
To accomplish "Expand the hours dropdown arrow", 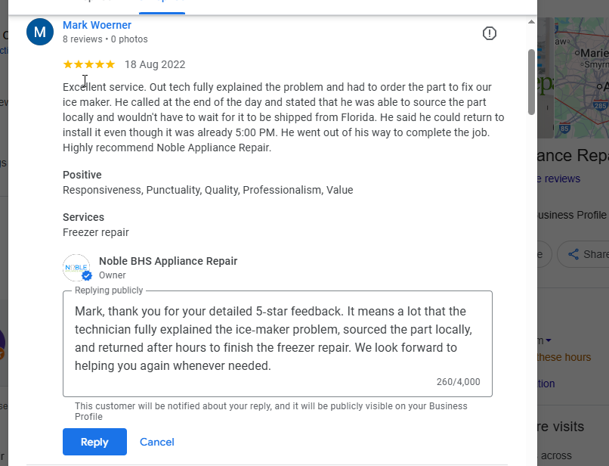I will [549, 341].
